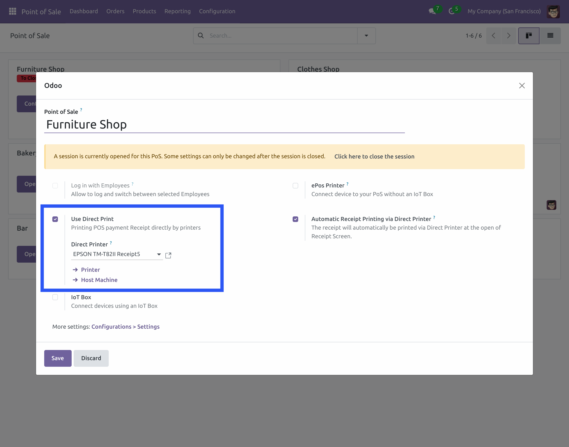Screen dimensions: 569x447
Task: Open the activities clock icon
Action: pos(451,11)
